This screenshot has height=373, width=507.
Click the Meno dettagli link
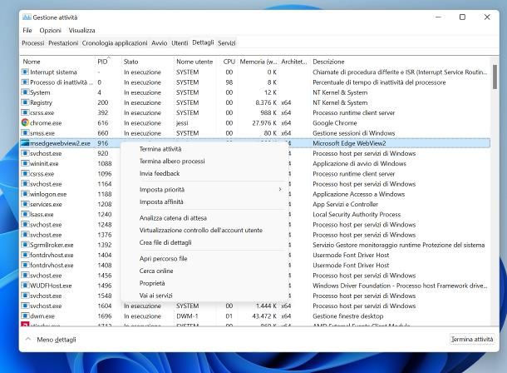[x=57, y=340]
